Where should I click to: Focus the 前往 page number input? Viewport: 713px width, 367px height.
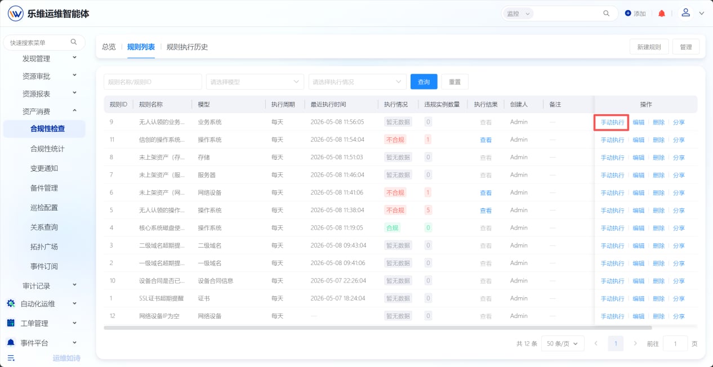pyautogui.click(x=675, y=343)
